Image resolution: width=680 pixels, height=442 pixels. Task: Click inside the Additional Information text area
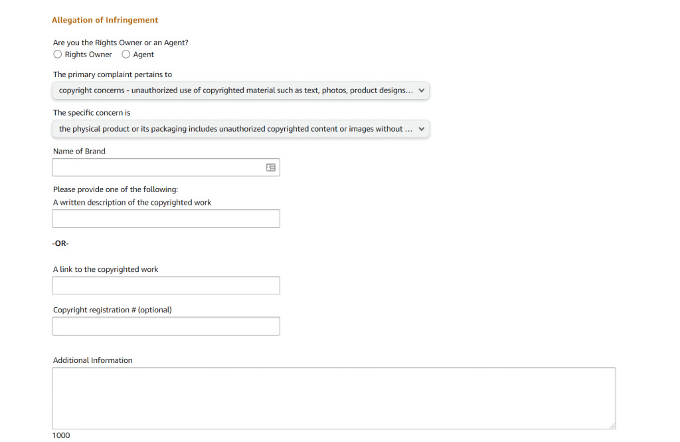coord(332,397)
